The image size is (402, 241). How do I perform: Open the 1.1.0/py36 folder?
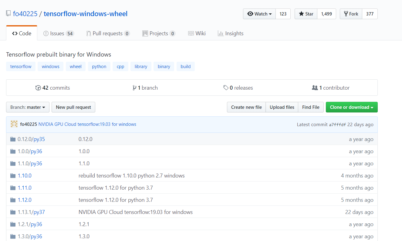(x=30, y=164)
